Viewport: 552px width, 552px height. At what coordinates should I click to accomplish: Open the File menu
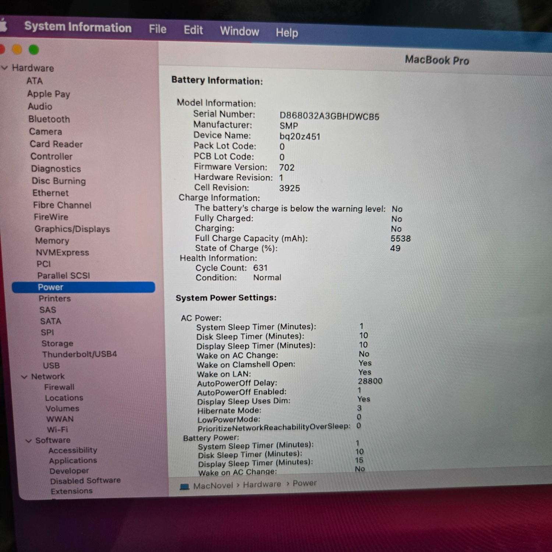[x=158, y=29]
